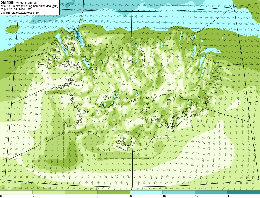
Task: Select the 2–4 m/s light green swatch
Action: (x=49, y=192)
